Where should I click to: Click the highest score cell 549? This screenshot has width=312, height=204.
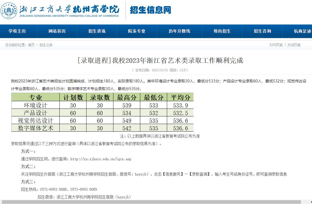127,120
